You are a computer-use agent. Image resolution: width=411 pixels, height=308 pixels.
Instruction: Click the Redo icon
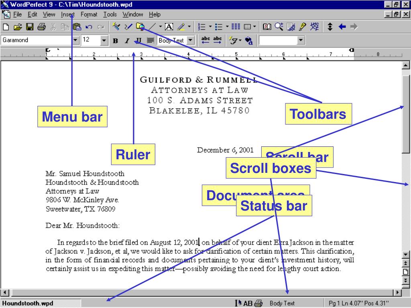[101, 27]
